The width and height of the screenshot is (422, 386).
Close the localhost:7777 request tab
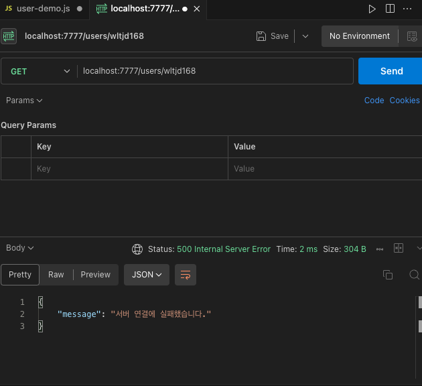click(x=197, y=9)
